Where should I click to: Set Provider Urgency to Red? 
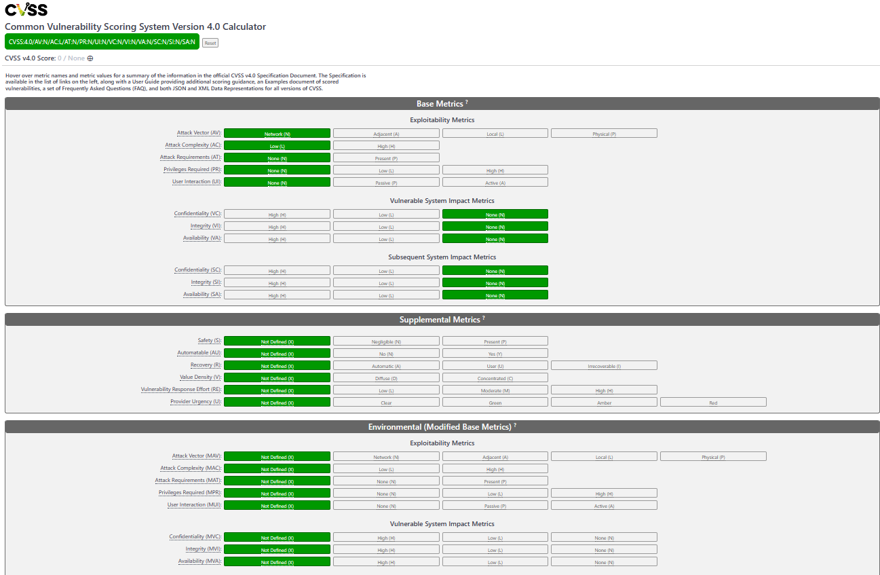tap(713, 401)
